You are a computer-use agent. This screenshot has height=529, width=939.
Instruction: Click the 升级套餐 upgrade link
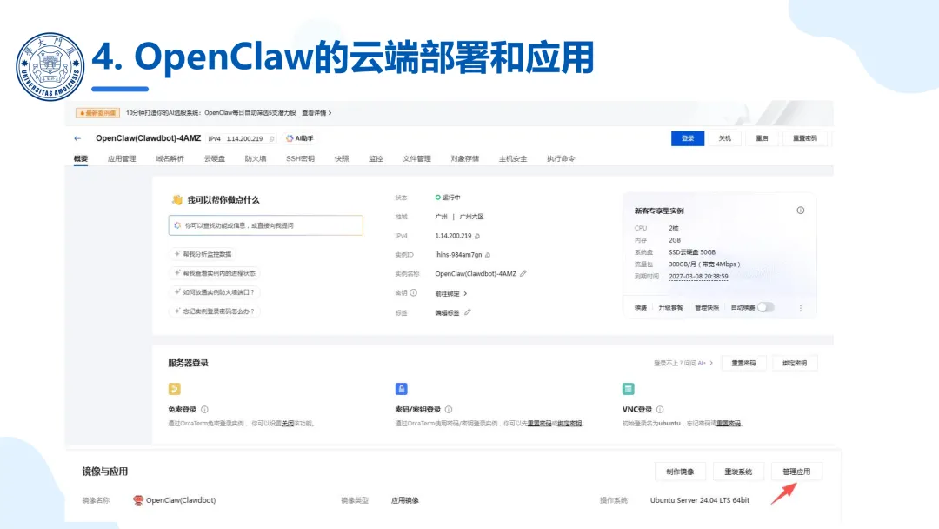[670, 307]
